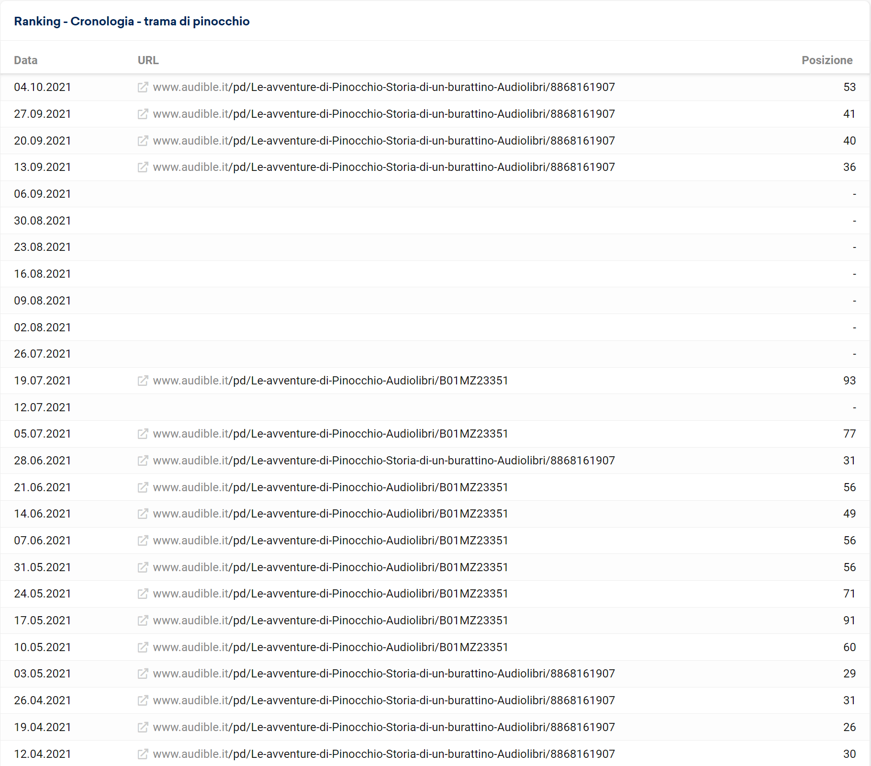Open external link icon for 13.09.2021 row
Image resolution: width=871 pixels, height=766 pixels.
pos(143,167)
